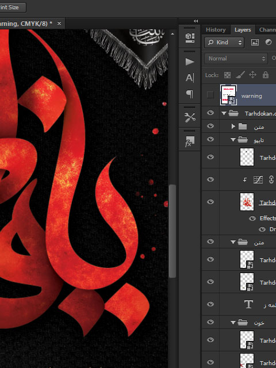
Task: Hide the تایپو group
Action: pos(210,139)
